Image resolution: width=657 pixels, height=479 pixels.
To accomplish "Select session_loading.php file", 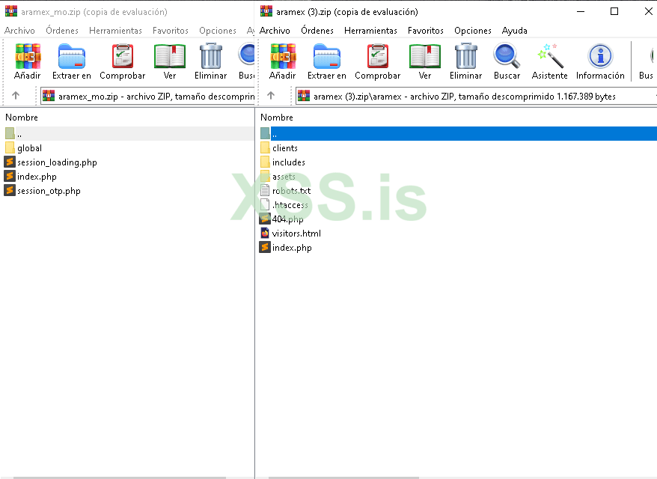I will [56, 162].
